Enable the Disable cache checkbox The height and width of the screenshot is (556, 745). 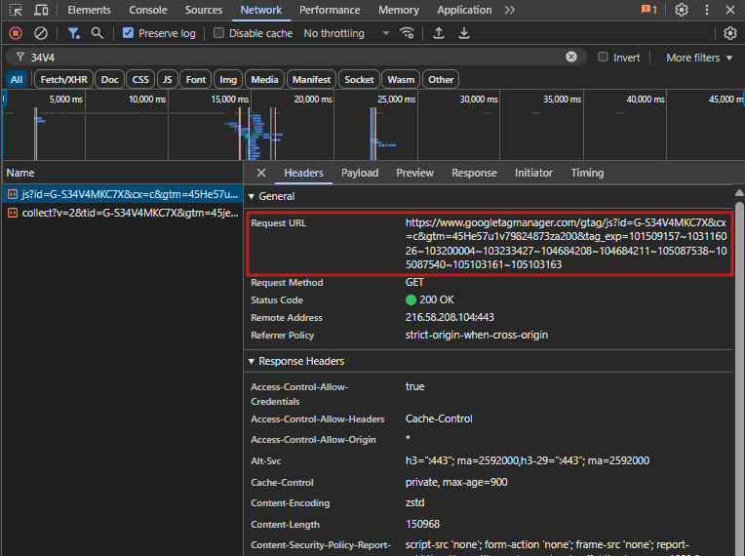pyautogui.click(x=219, y=33)
